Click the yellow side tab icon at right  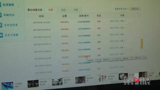click(x=142, y=44)
